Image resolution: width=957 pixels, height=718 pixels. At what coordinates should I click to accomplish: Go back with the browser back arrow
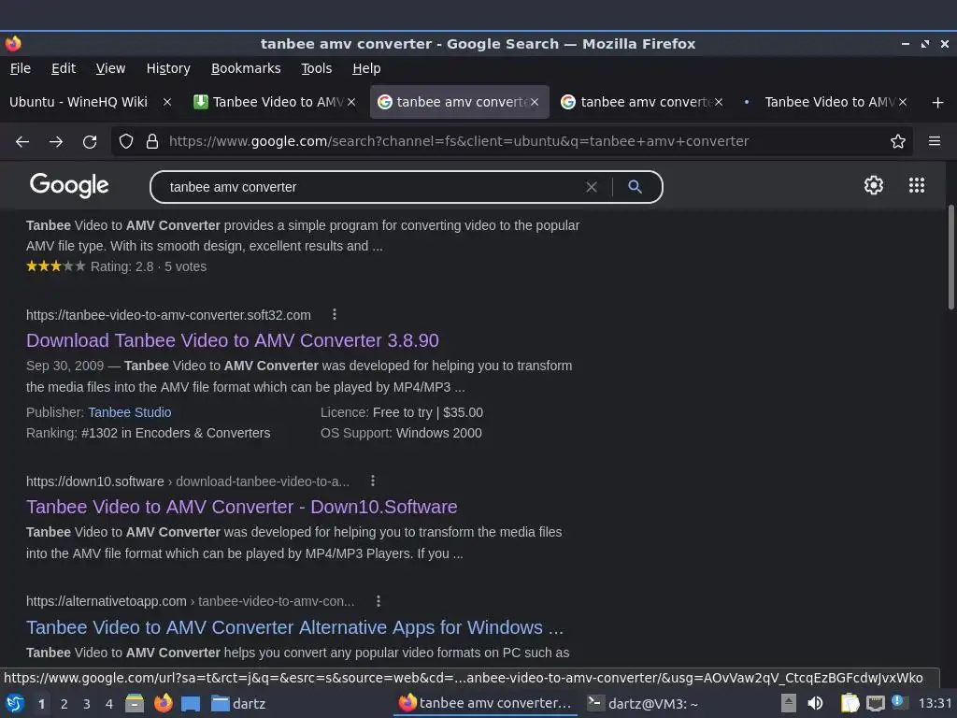(22, 142)
